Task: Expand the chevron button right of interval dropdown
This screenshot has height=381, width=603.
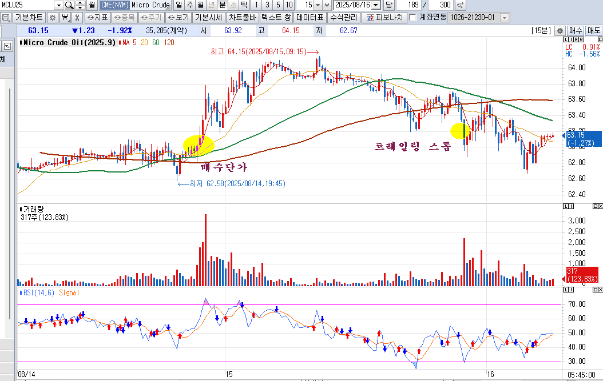Action: point(327,5)
